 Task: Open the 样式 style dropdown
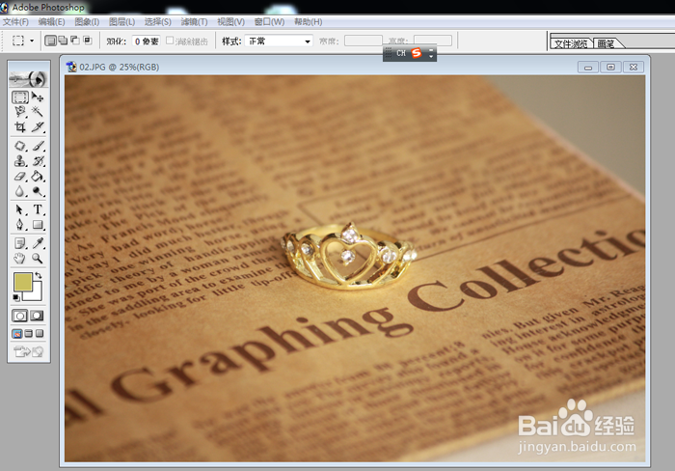click(279, 42)
